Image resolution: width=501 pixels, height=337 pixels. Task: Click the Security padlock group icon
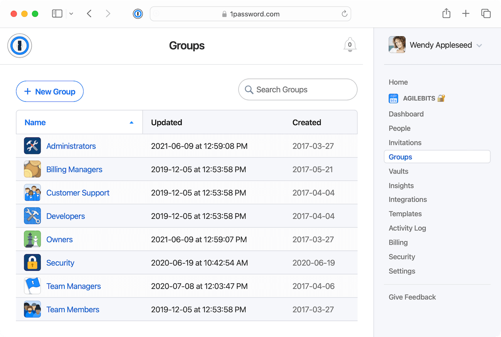tap(32, 263)
